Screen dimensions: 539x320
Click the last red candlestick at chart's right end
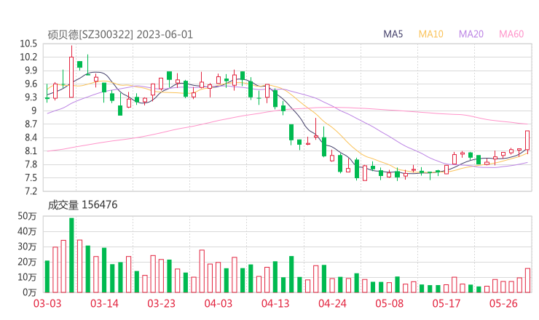pos(527,140)
